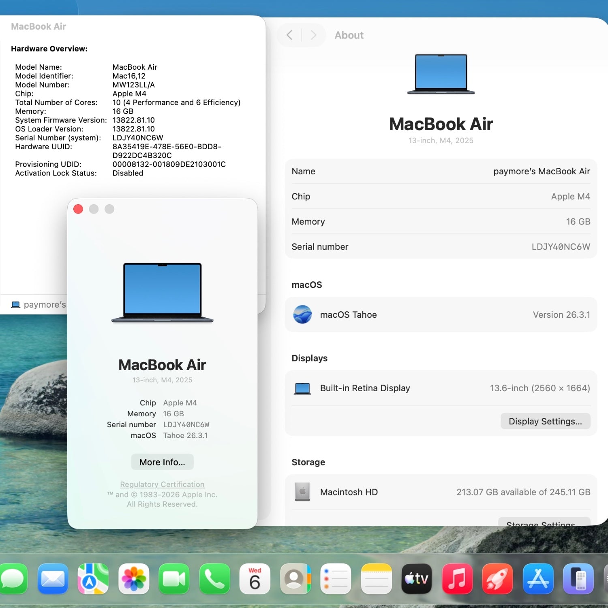Open Reminders in the Dock
608x608 pixels.
point(336,578)
